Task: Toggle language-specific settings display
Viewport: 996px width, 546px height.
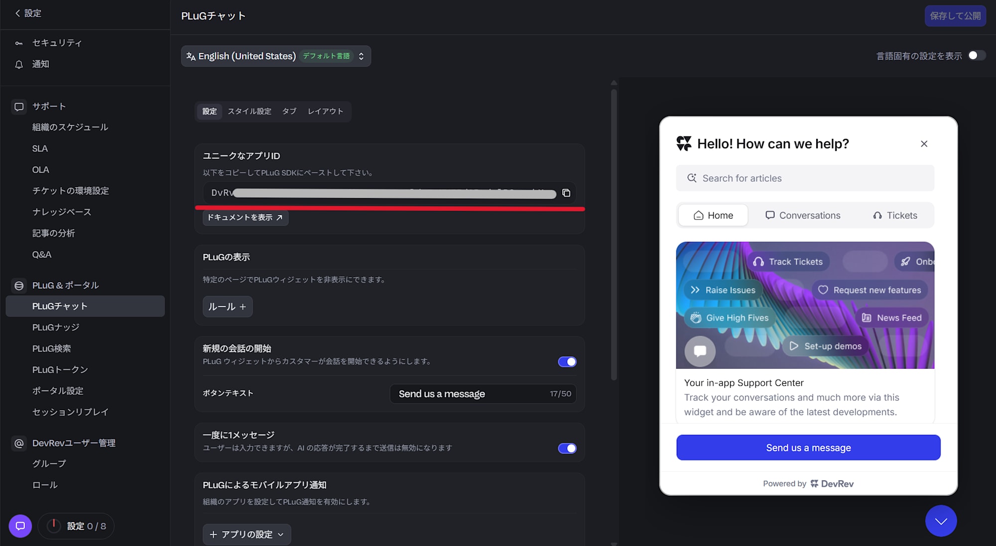Action: coord(977,56)
